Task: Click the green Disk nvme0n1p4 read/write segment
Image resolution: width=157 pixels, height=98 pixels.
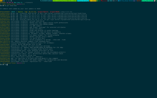Action: point(65,1)
